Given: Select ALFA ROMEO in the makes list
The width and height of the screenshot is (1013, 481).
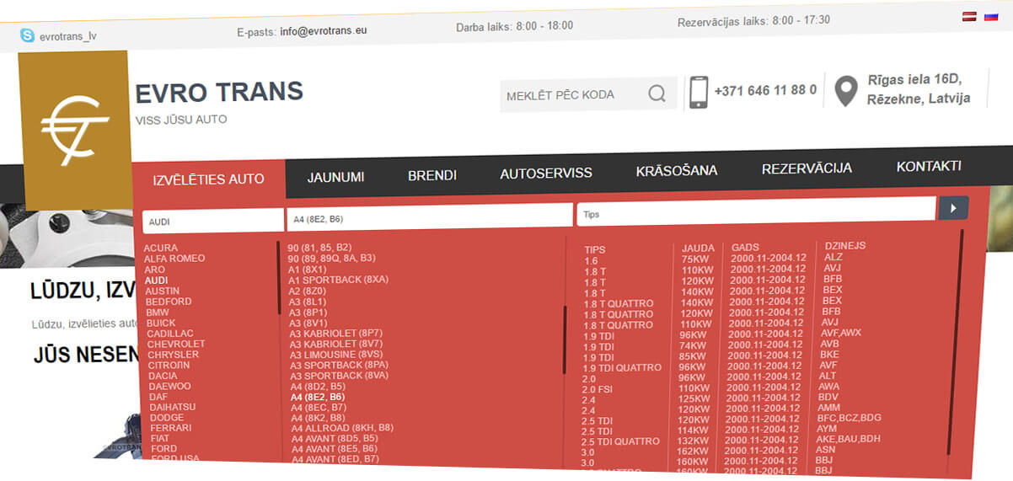Looking at the screenshot, I should 174,259.
